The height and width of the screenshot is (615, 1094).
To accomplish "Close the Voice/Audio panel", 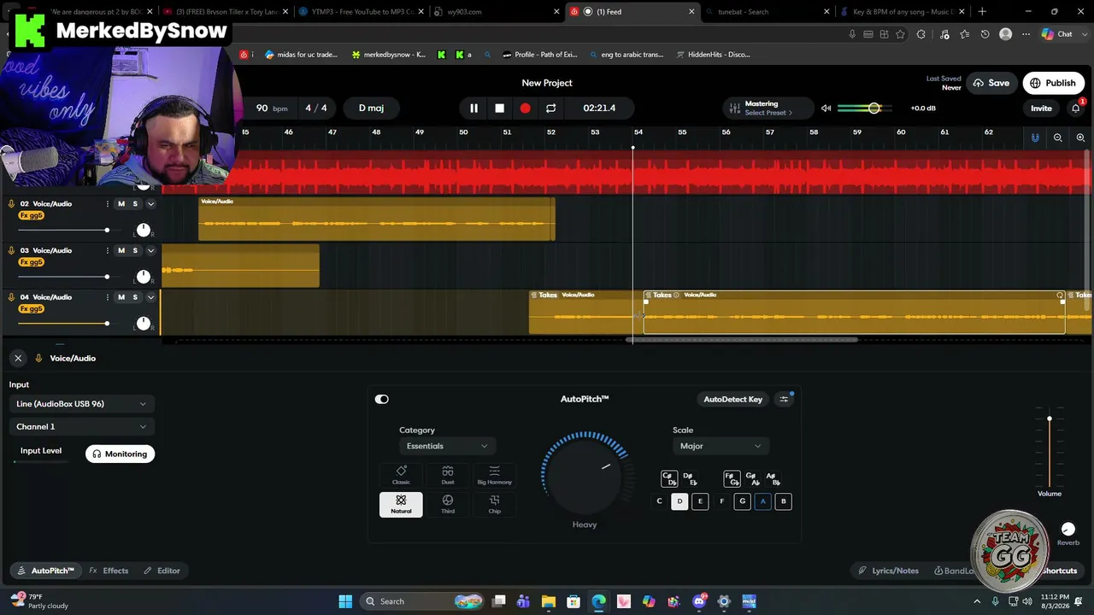I will [18, 358].
